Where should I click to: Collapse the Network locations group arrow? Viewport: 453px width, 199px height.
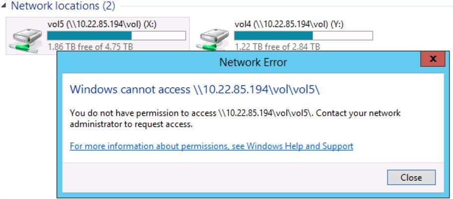pyautogui.click(x=4, y=7)
